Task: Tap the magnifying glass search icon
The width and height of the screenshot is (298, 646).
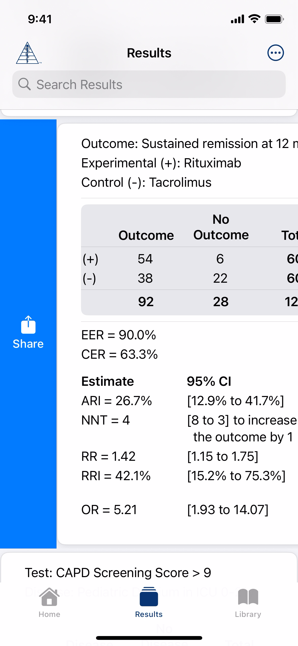Action: point(24,84)
